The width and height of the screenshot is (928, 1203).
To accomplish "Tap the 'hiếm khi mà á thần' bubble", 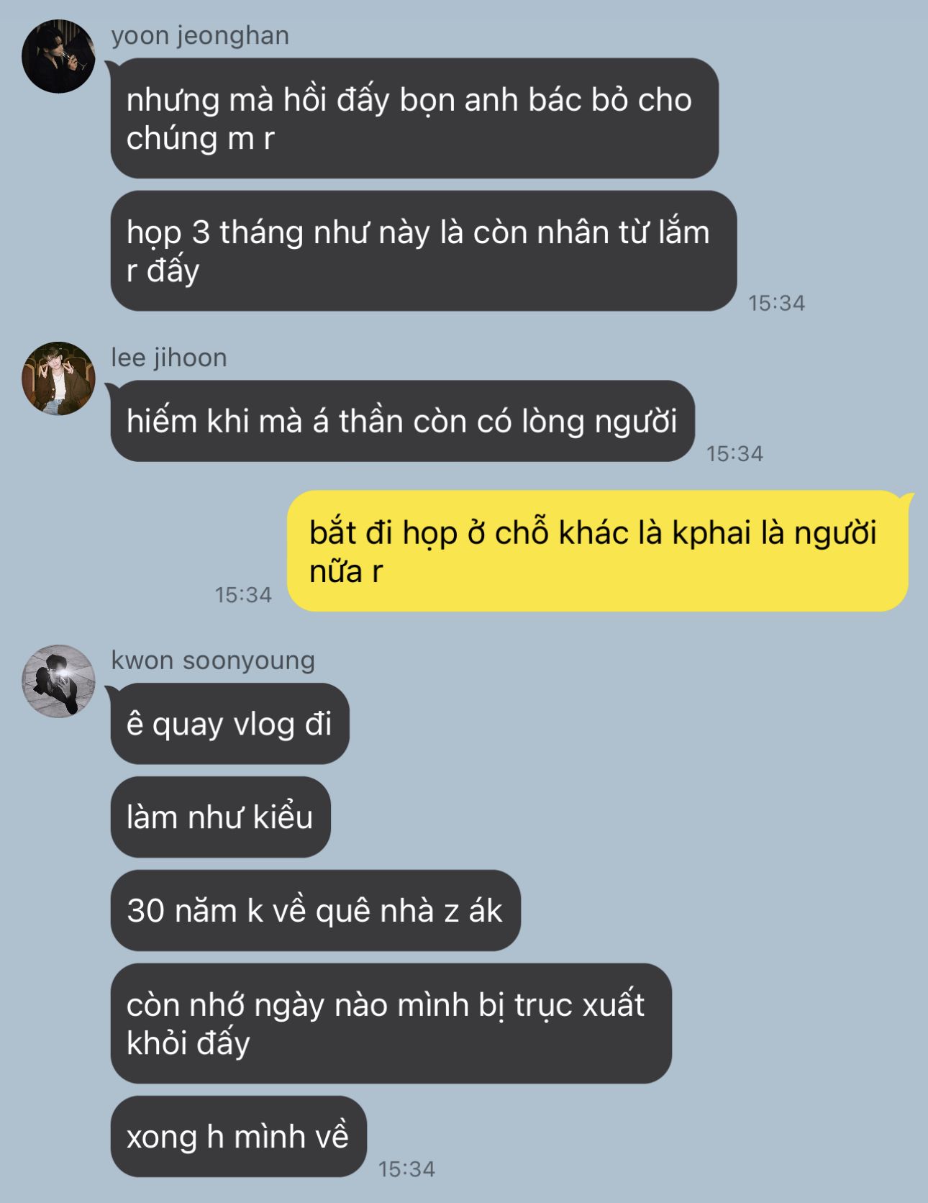I will 403,421.
